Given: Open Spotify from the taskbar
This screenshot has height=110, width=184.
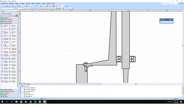Looking at the screenshot, I should point(35,102).
